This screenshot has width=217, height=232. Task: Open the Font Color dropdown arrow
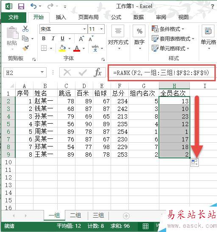tap(83, 48)
